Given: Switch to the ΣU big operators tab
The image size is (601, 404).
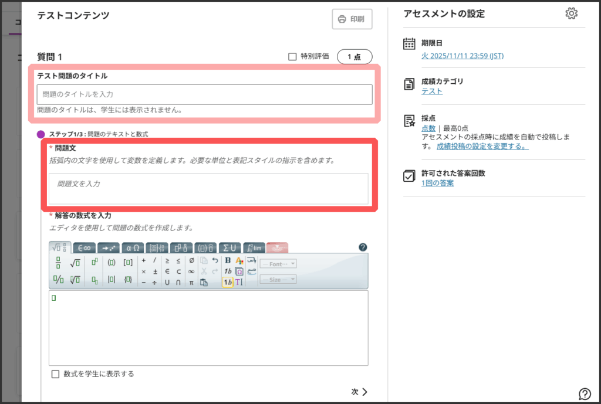Looking at the screenshot, I should [x=229, y=247].
